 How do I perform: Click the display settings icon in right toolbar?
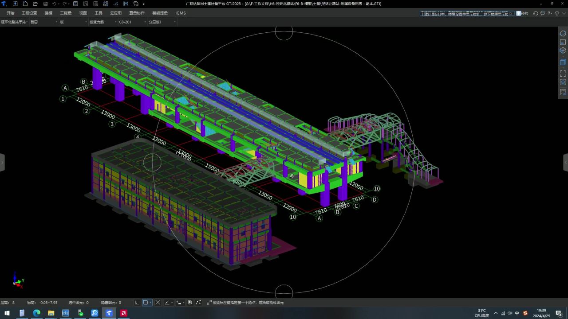pyautogui.click(x=563, y=82)
